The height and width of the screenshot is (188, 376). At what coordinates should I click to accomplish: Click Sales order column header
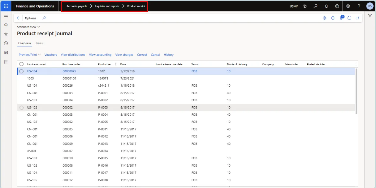[x=291, y=64]
